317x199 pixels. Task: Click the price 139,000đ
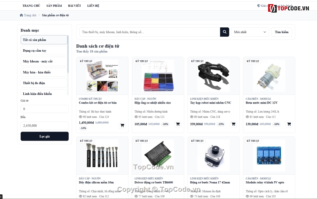coord(252,124)
